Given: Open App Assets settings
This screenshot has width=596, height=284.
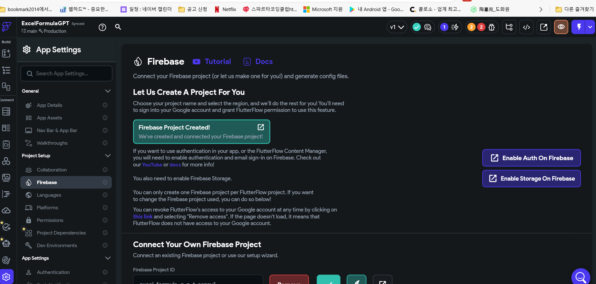Looking at the screenshot, I should pyautogui.click(x=66, y=118).
